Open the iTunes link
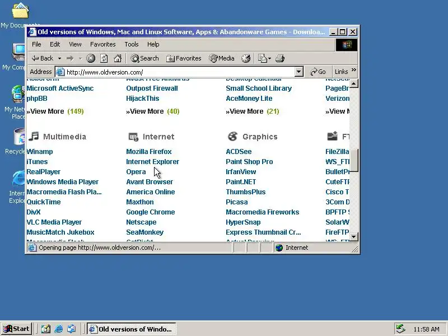Image resolution: width=448 pixels, height=336 pixels. [37, 162]
